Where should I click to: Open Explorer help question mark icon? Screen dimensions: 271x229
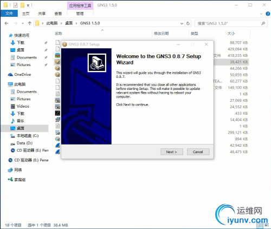pyautogui.click(x=268, y=14)
